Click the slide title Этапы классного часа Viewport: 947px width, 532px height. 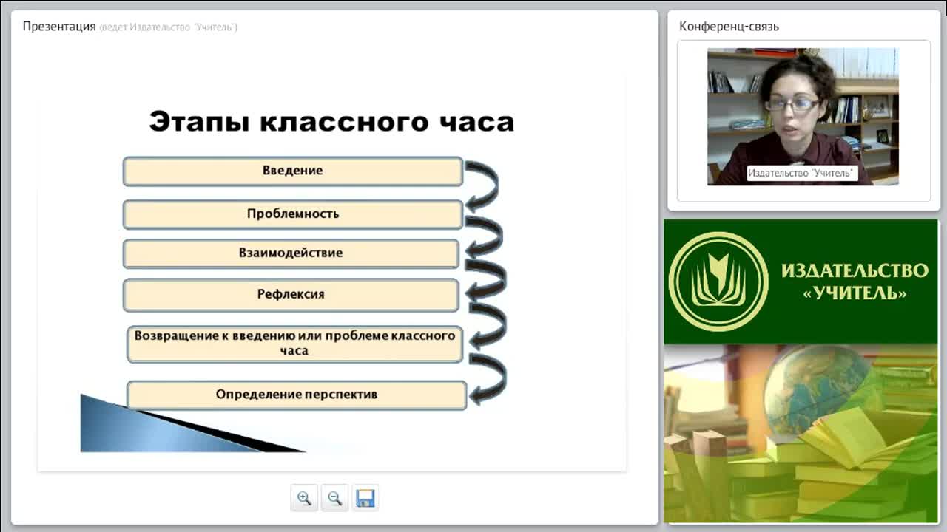331,121
